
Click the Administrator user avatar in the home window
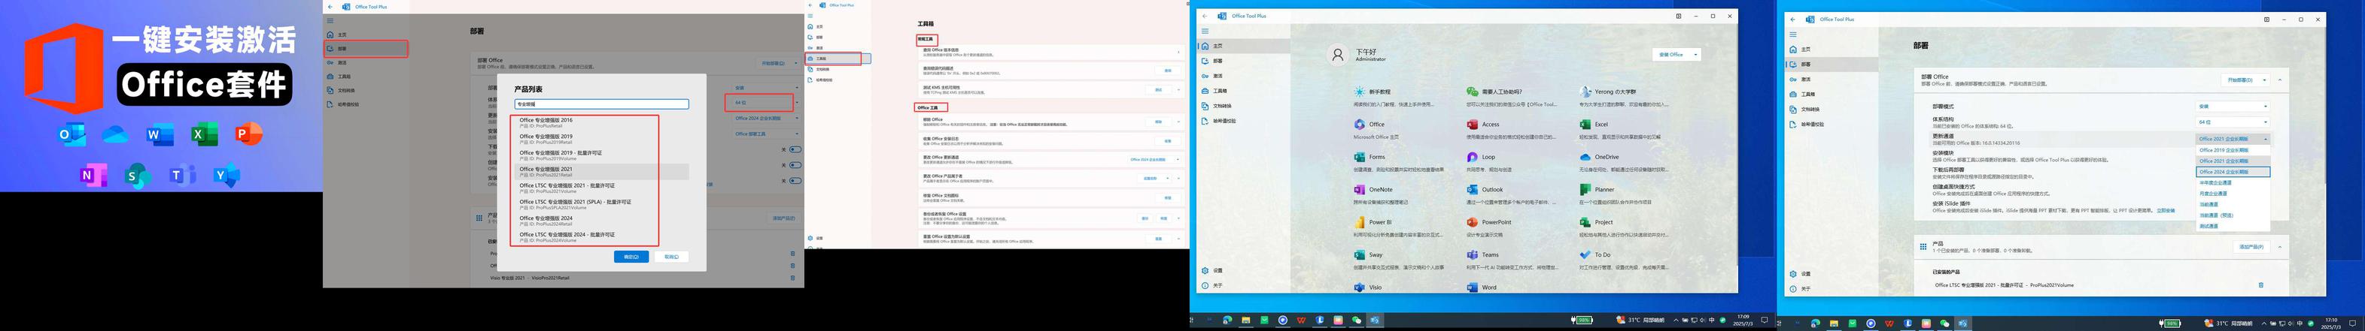(1338, 55)
